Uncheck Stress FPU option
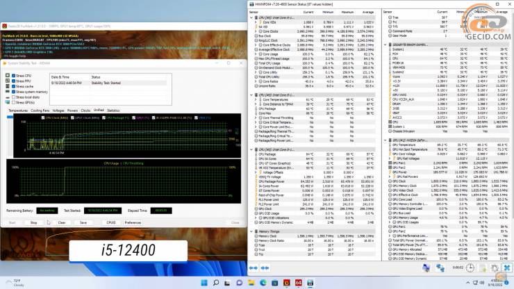The height and width of the screenshot is (289, 514). coord(13,81)
